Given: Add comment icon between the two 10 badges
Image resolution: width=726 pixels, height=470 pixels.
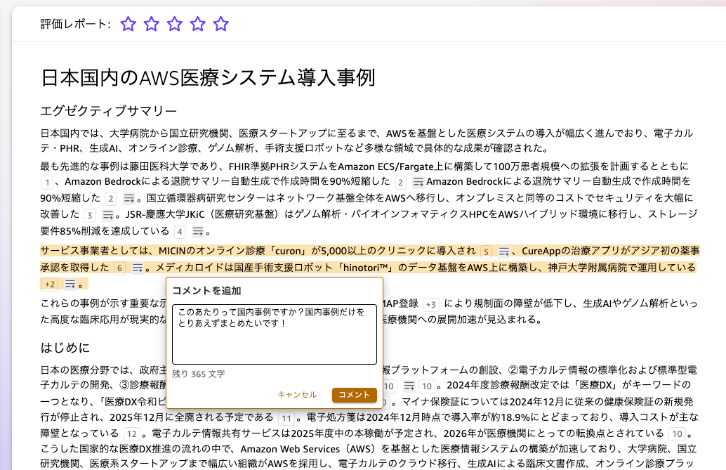Looking at the screenshot, I should [409, 386].
